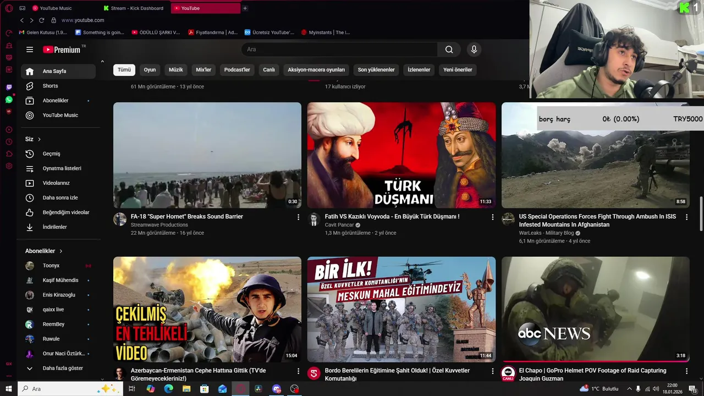
Task: Select the Müzik filter chip
Action: tap(176, 70)
